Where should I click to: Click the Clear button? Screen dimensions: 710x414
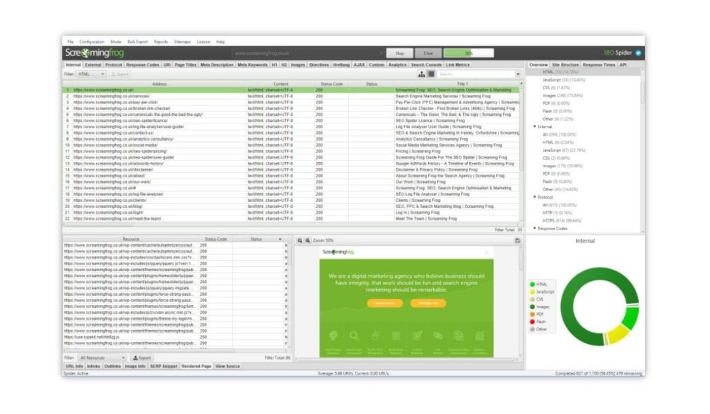428,53
